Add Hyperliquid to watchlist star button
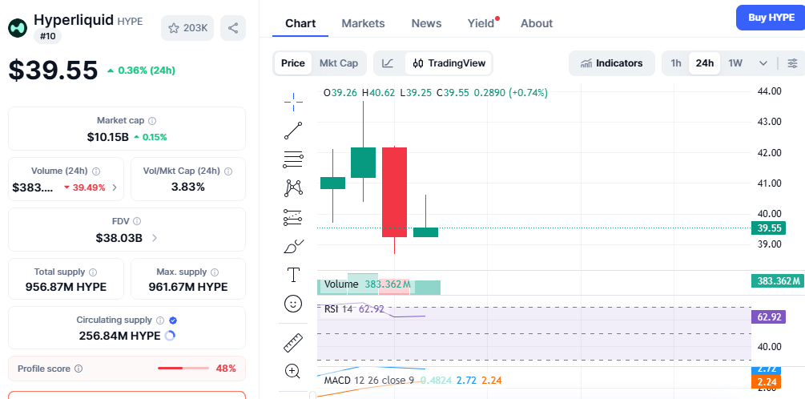The height and width of the screenshot is (399, 805). coord(187,28)
